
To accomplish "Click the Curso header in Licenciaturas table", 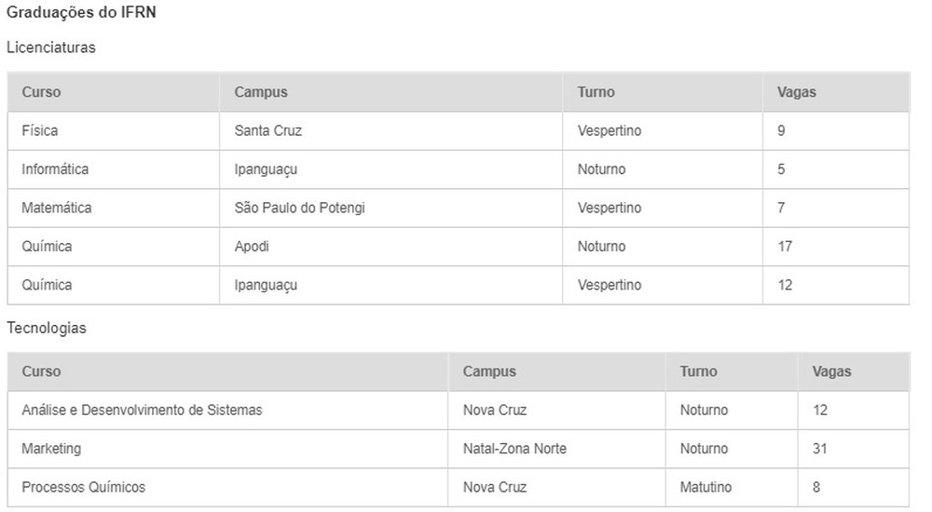I will tap(41, 92).
